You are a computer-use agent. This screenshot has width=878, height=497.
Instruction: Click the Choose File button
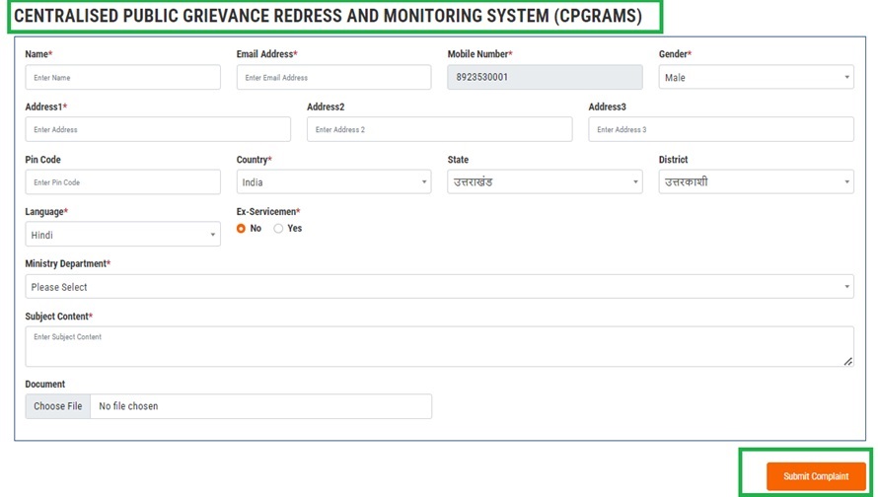57,406
